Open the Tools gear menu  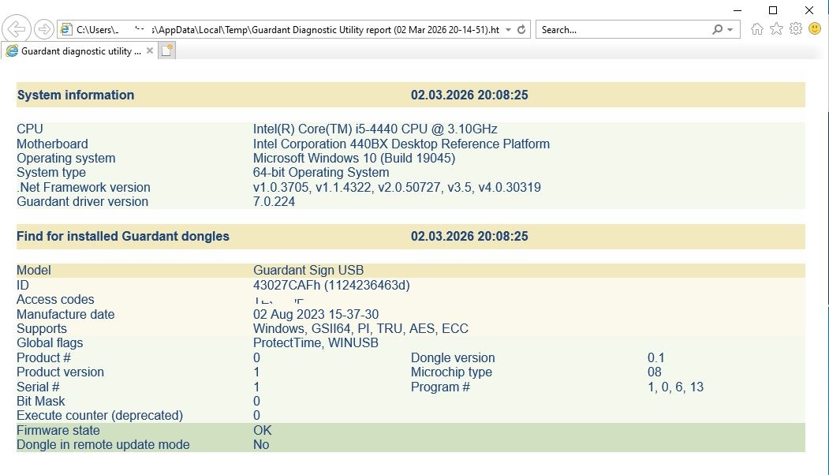coord(796,29)
